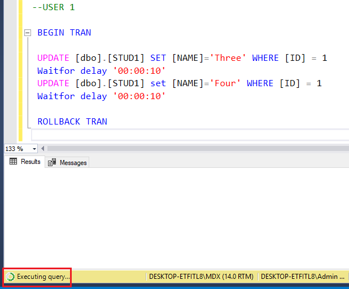Switch to the Messages tab
The height and width of the screenshot is (289, 349).
67,162
